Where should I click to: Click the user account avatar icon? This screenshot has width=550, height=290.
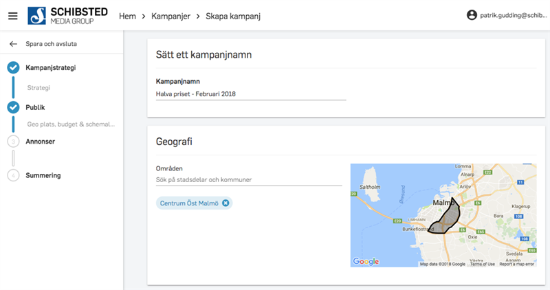pyautogui.click(x=472, y=14)
